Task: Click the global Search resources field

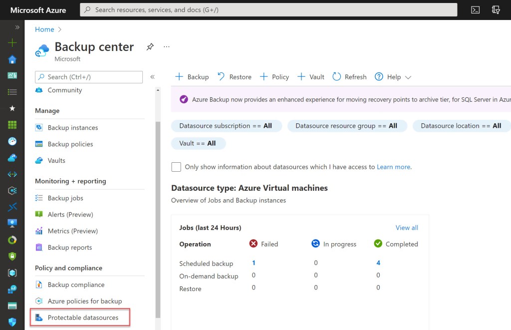Action: click(x=269, y=10)
